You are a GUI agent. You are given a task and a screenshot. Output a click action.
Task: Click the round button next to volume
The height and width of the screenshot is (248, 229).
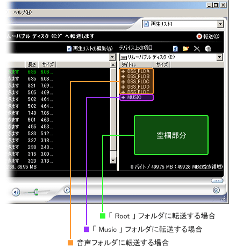[x=67, y=190]
